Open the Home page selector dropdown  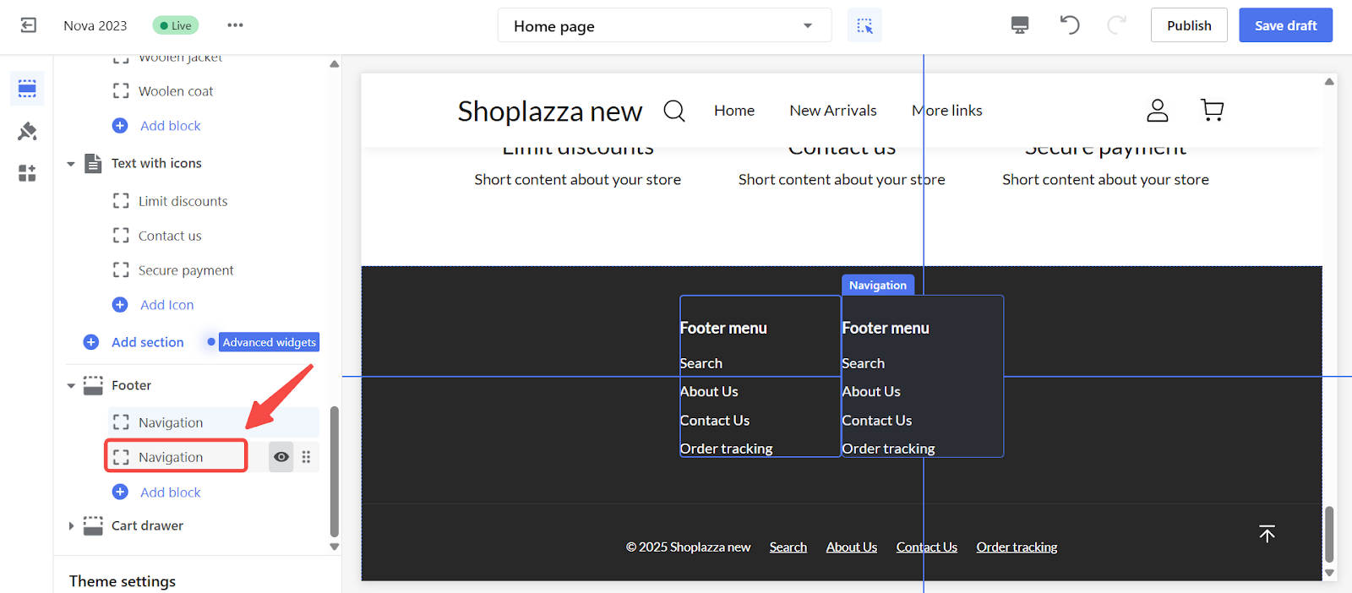pos(664,25)
